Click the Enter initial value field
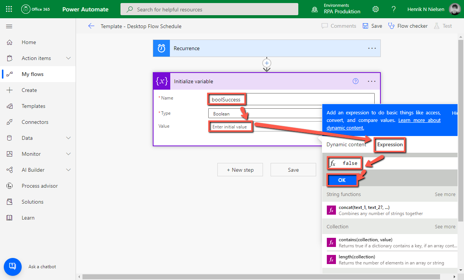 (x=265, y=127)
